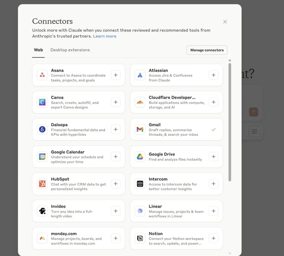Add the HubSpot connector with plus button

pyautogui.click(x=116, y=184)
